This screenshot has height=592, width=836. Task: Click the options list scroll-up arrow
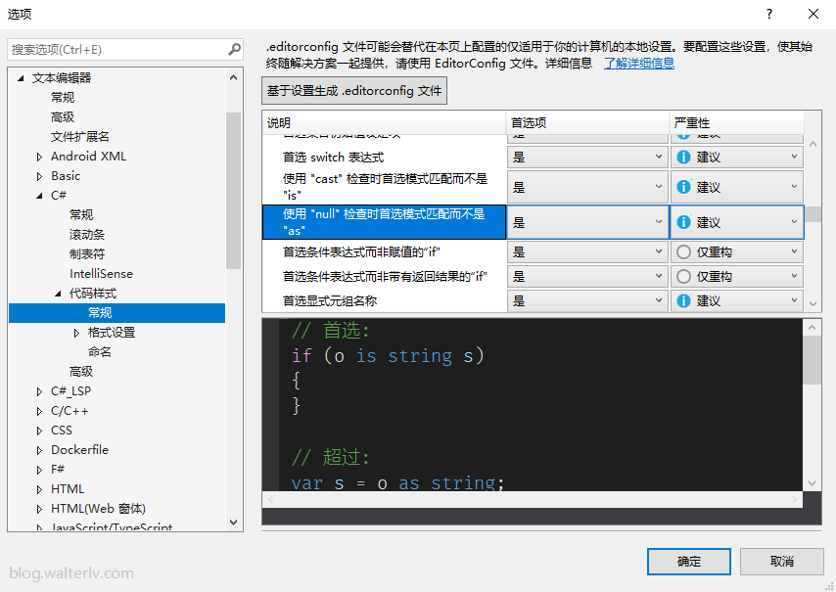(x=813, y=144)
